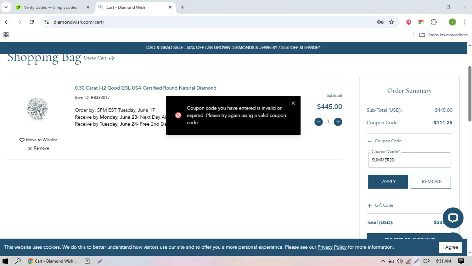472x266 pixels.
Task: Click the $445.00 item subtotal price
Action: 329,107
